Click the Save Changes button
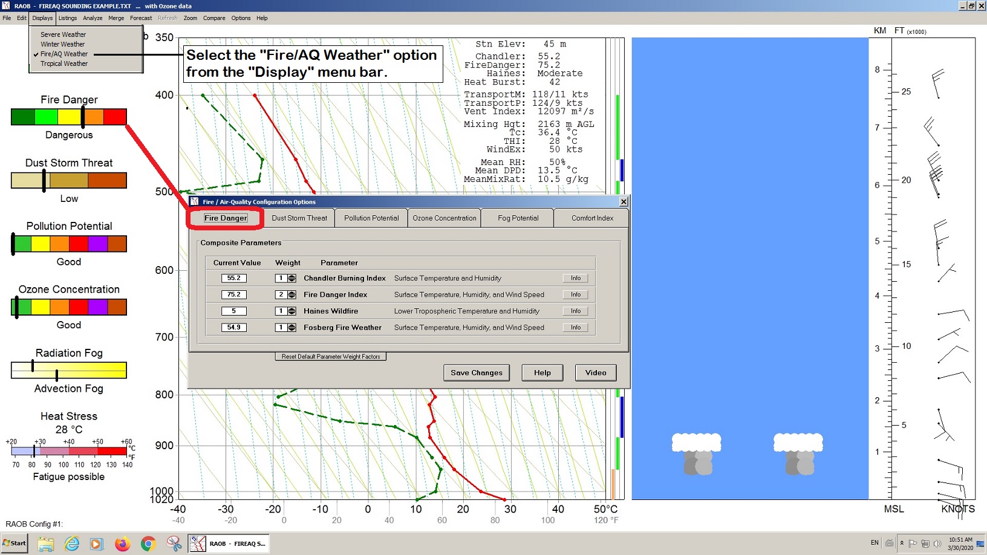 coord(477,372)
